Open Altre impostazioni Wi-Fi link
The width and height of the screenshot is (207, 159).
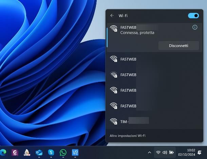pyautogui.click(x=128, y=136)
